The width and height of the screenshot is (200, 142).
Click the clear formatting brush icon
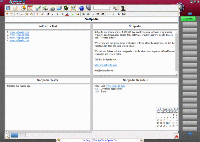point(42,14)
